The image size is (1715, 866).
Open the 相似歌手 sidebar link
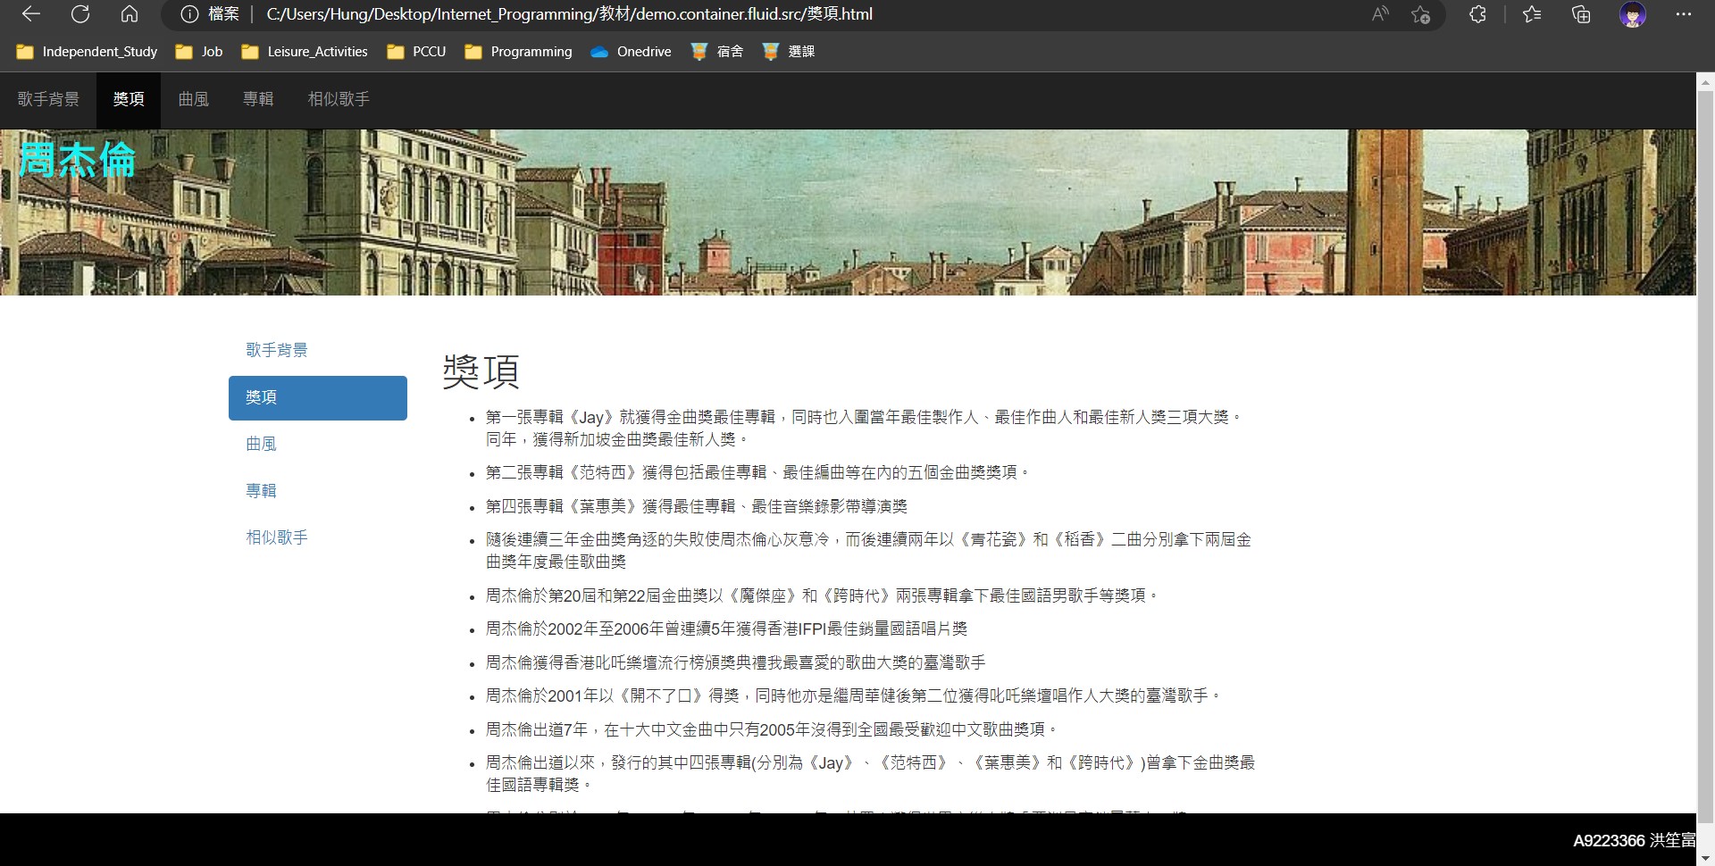pos(277,537)
